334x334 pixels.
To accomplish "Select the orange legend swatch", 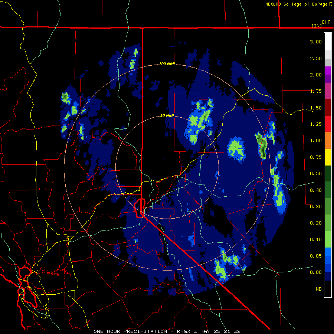I will (x=328, y=141).
